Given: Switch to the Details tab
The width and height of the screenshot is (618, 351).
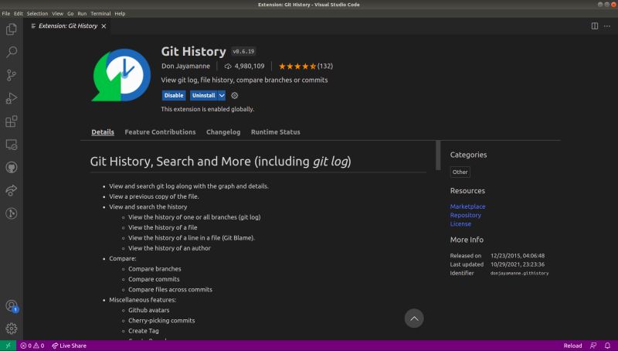Looking at the screenshot, I should [x=103, y=132].
